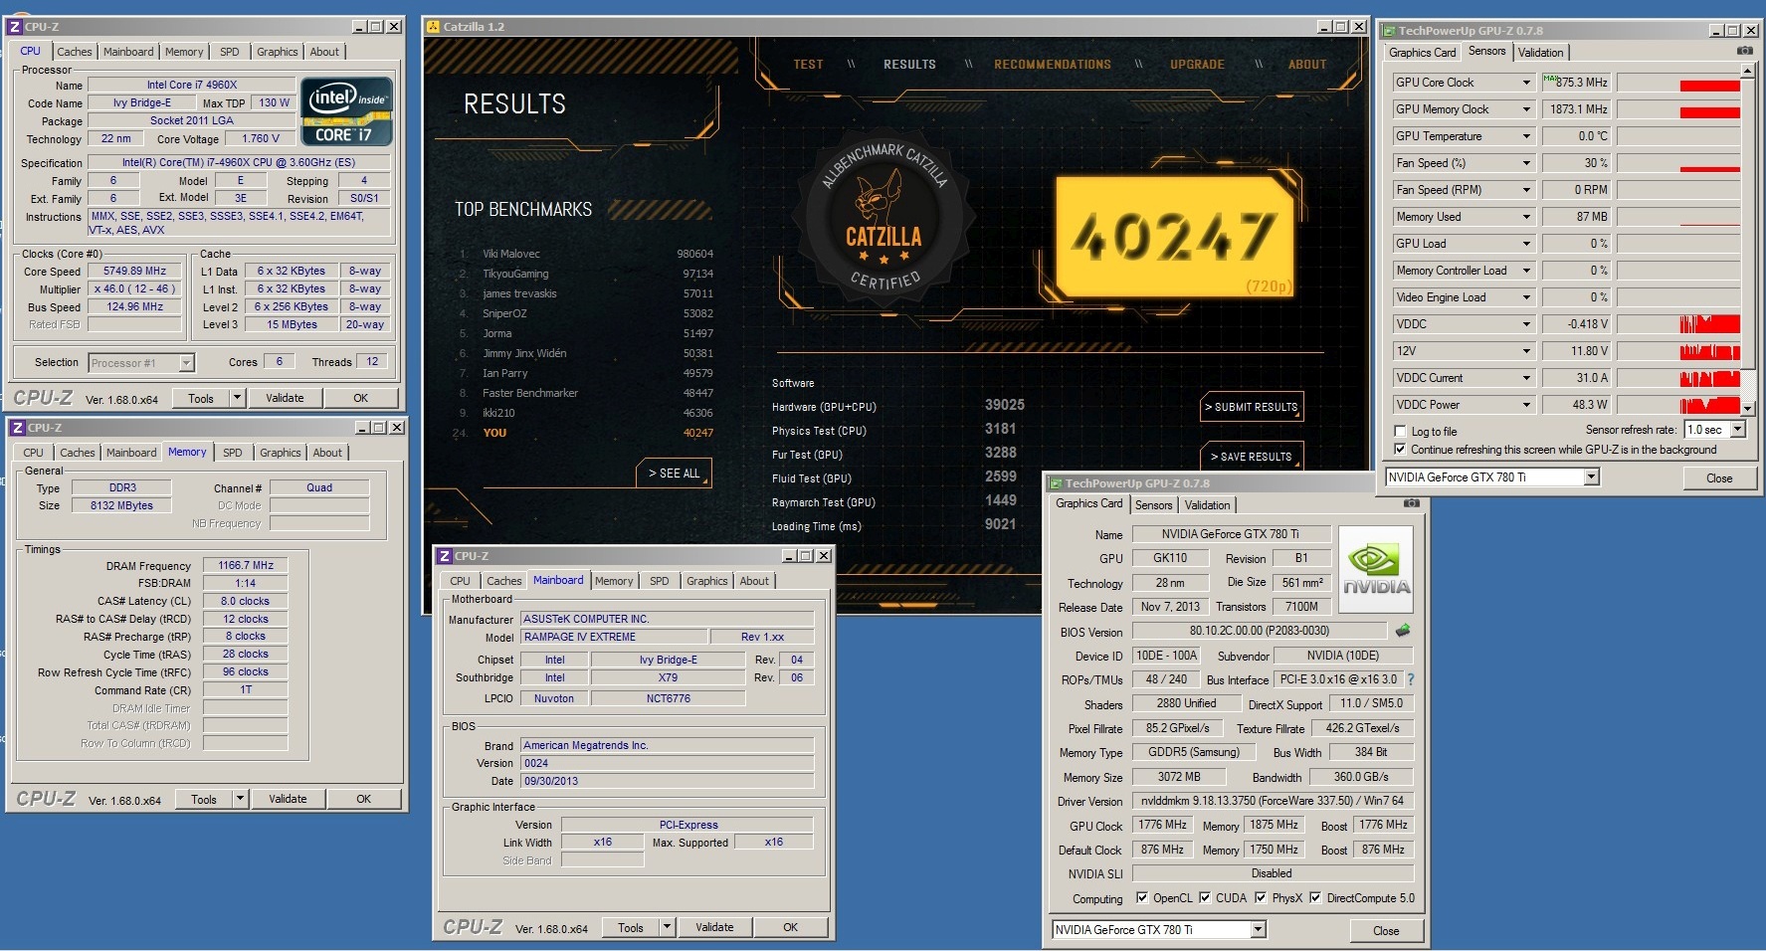Open SPD tab in CPU-Z Memory window
The image size is (1766, 951).
coord(233,453)
